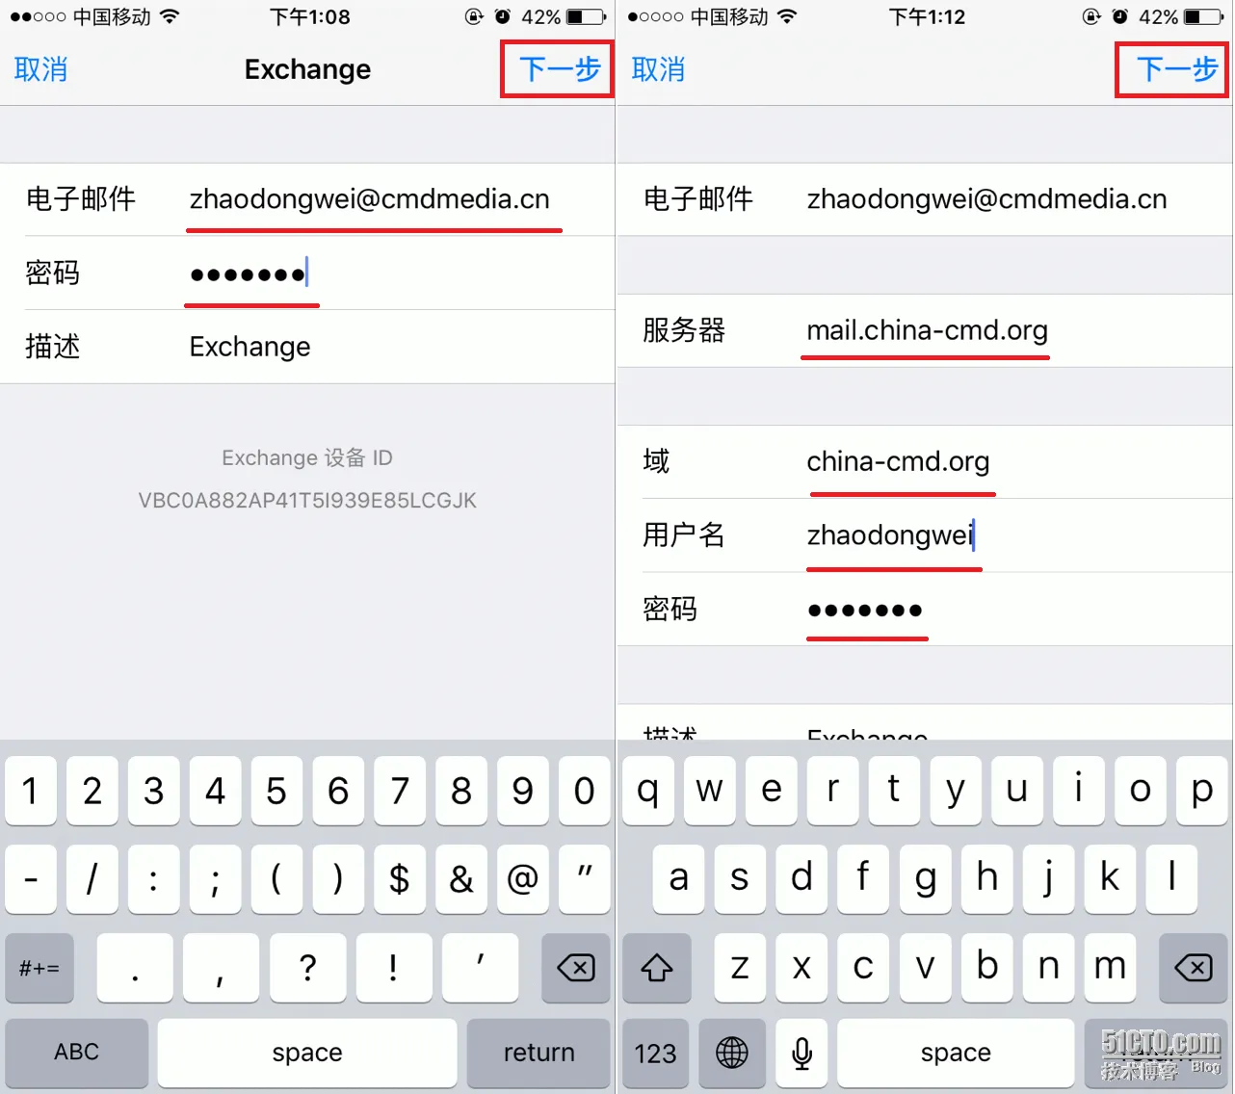
Task: Switch keyboard to ABC letters
Action: point(77,1053)
